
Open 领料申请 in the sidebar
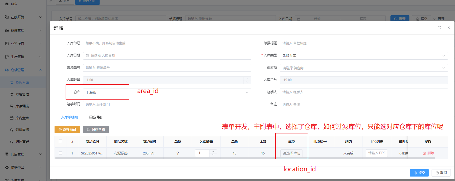(x=22, y=130)
